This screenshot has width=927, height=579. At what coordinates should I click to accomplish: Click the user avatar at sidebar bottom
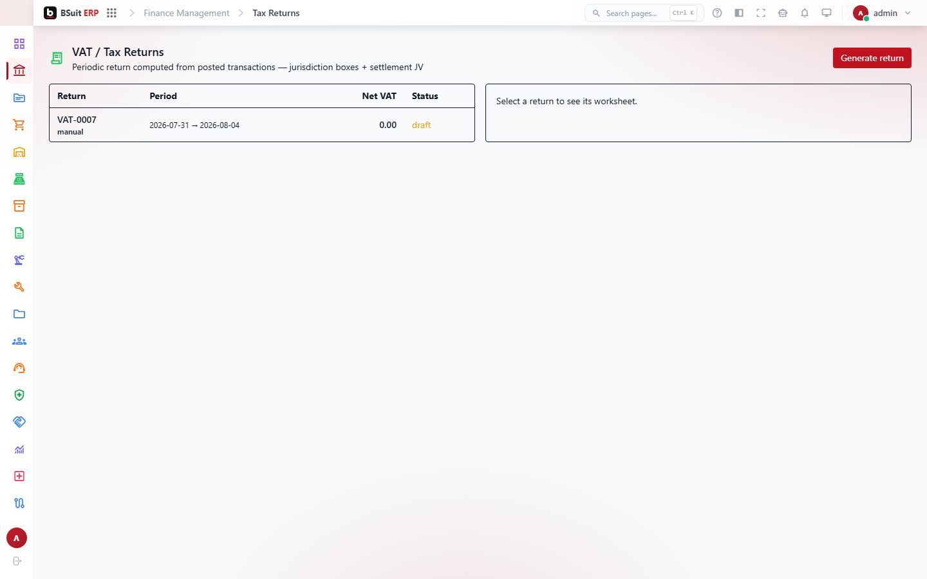[x=17, y=538]
